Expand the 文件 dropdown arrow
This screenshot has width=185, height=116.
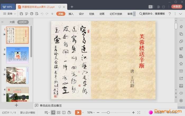[15, 14]
